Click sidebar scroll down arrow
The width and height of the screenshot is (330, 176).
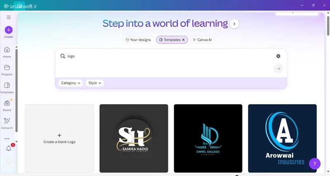tap(16, 142)
